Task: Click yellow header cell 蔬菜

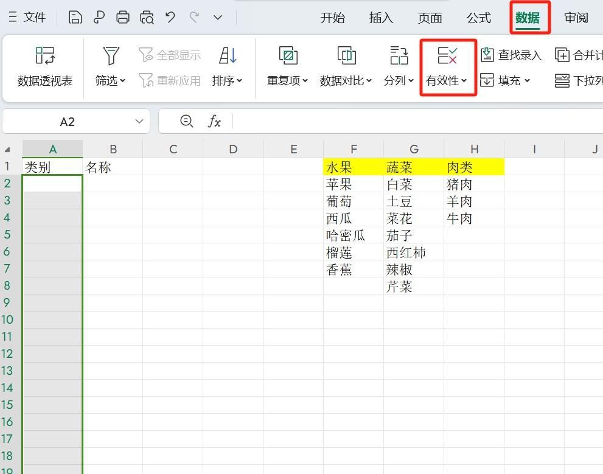Action: click(x=414, y=167)
